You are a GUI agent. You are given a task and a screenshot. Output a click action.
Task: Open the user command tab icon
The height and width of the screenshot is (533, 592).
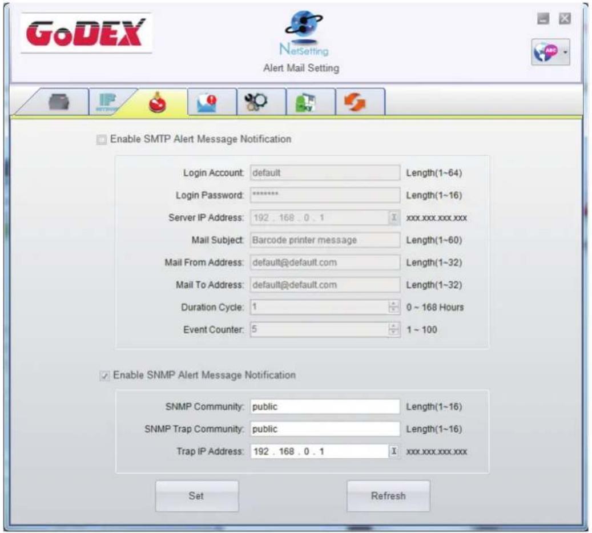(311, 102)
